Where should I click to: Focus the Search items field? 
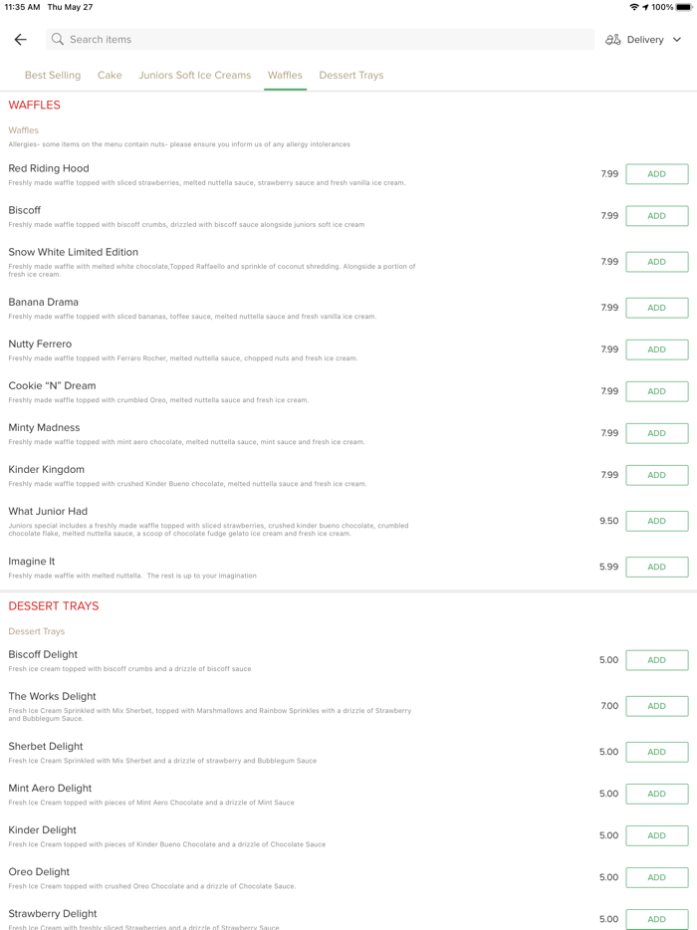coord(319,40)
